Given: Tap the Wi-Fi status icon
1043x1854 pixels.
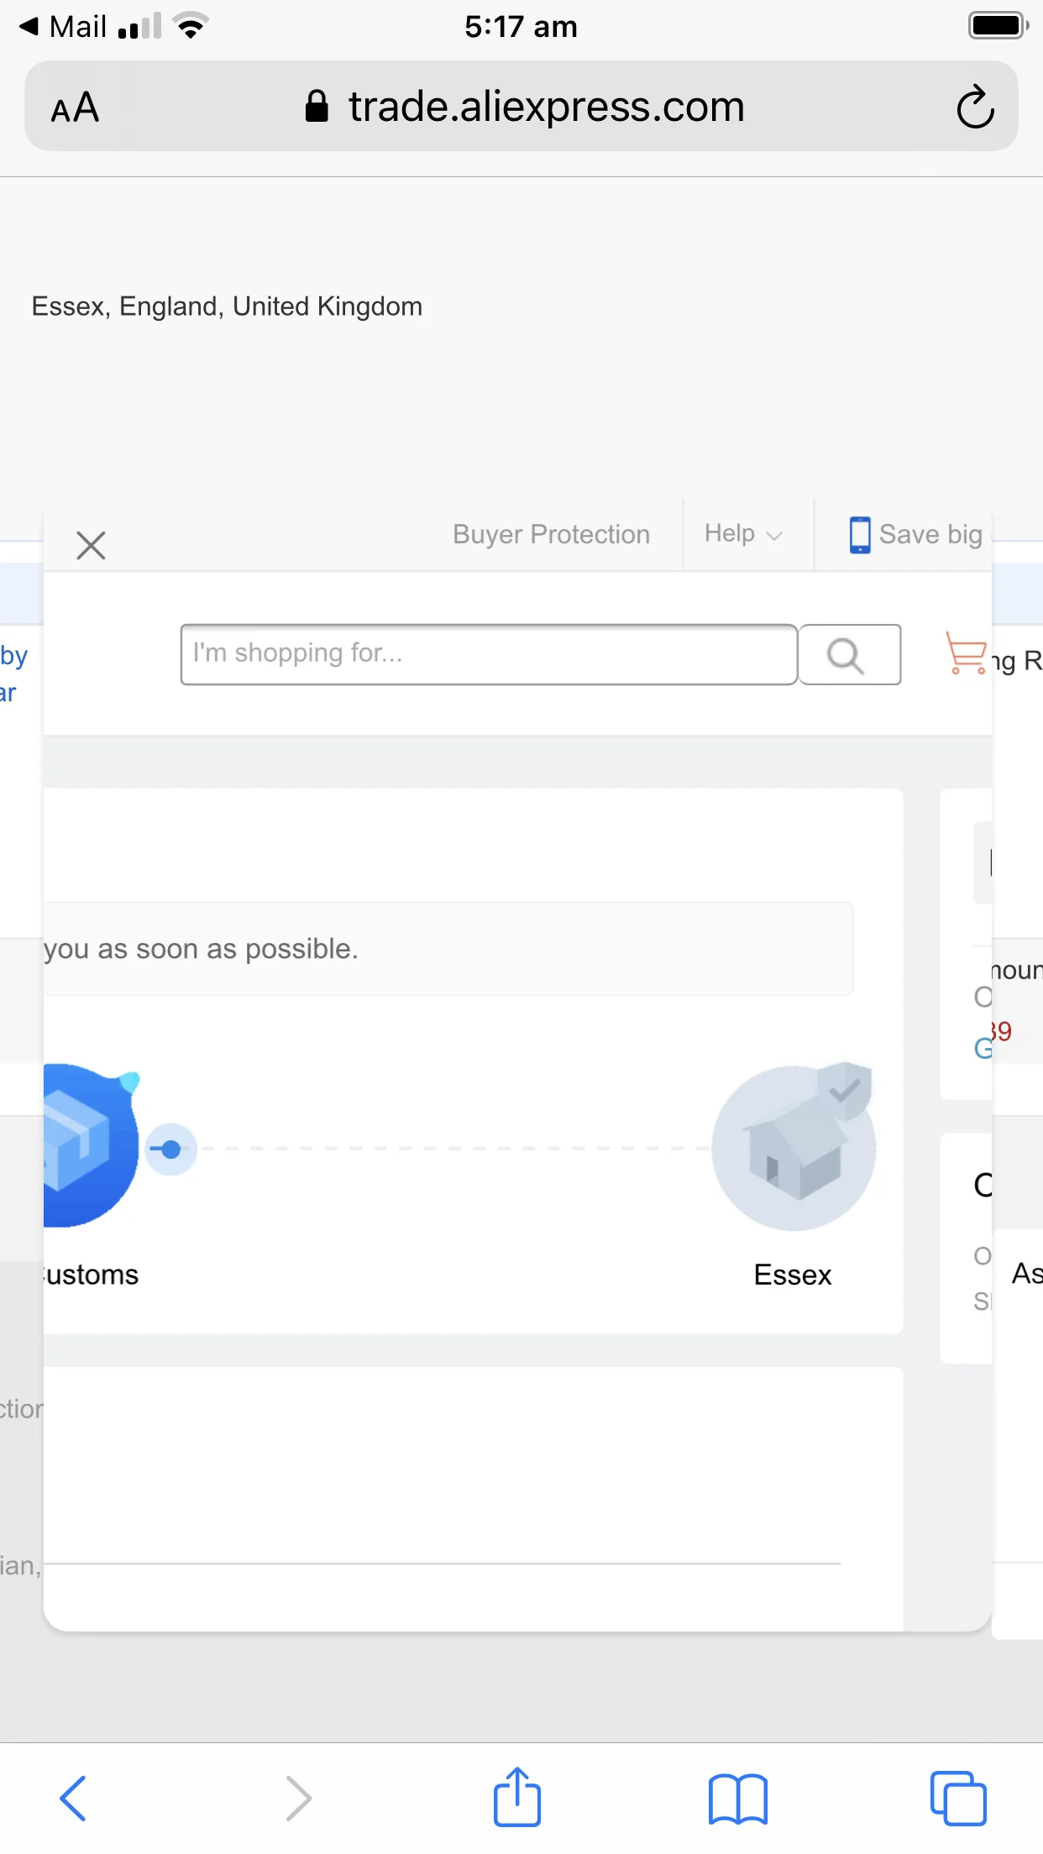Looking at the screenshot, I should point(191,26).
